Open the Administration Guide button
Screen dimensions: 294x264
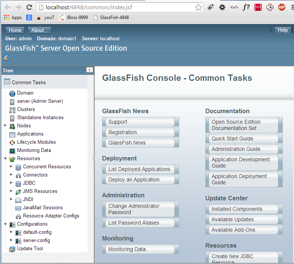pyautogui.click(x=244, y=149)
